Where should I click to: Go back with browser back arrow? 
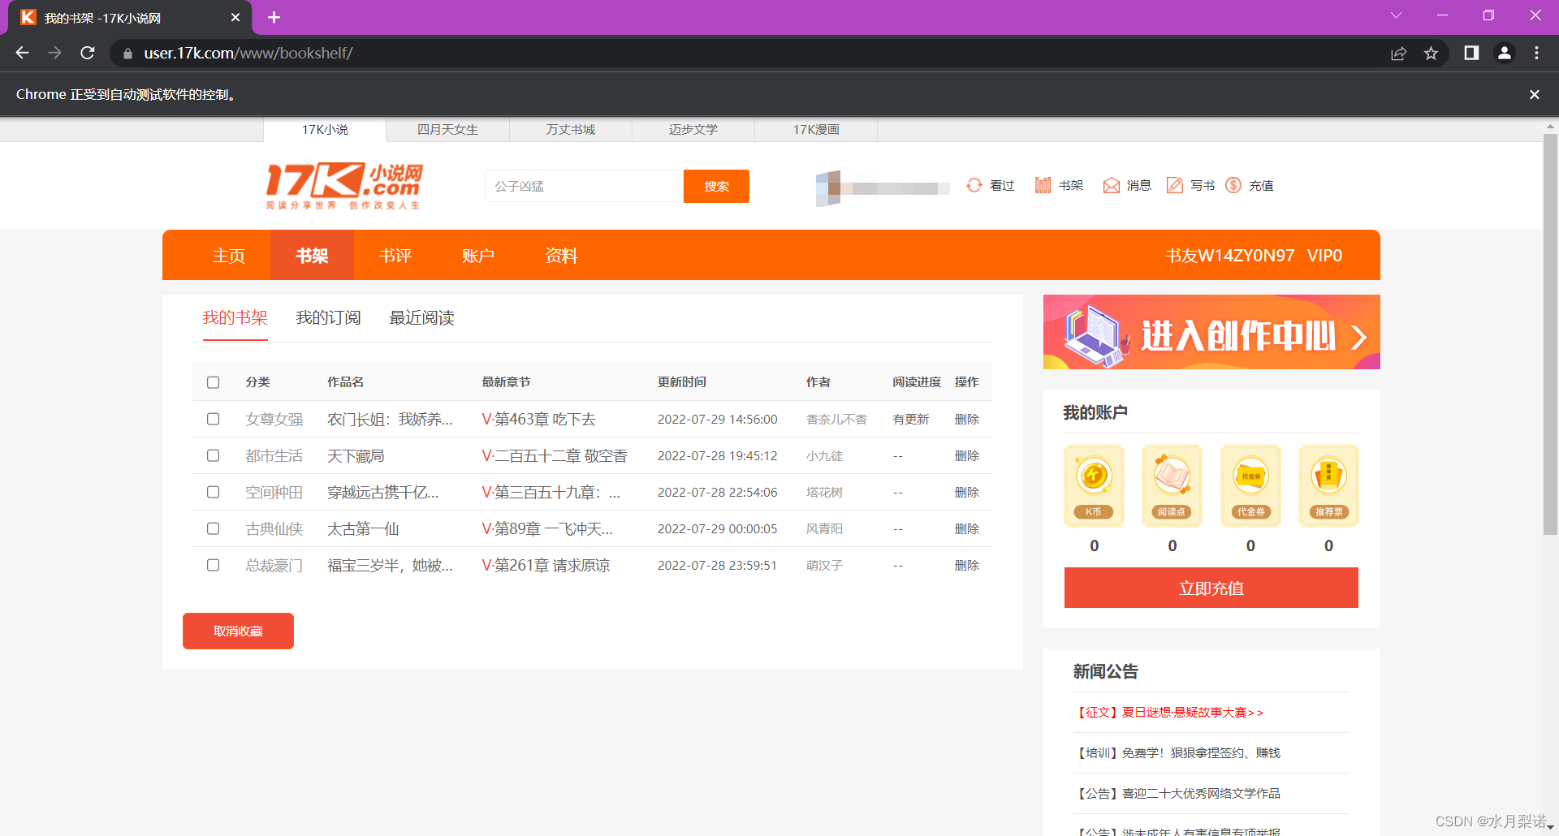pos(22,53)
